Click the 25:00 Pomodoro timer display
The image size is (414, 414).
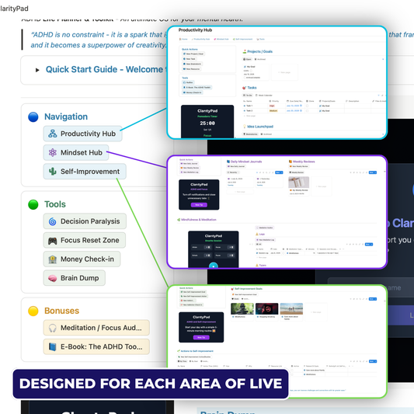[207, 123]
